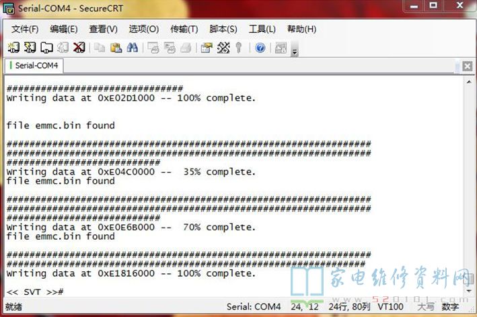
Task: Open Quick Connect from the toolbar
Action: click(30, 48)
